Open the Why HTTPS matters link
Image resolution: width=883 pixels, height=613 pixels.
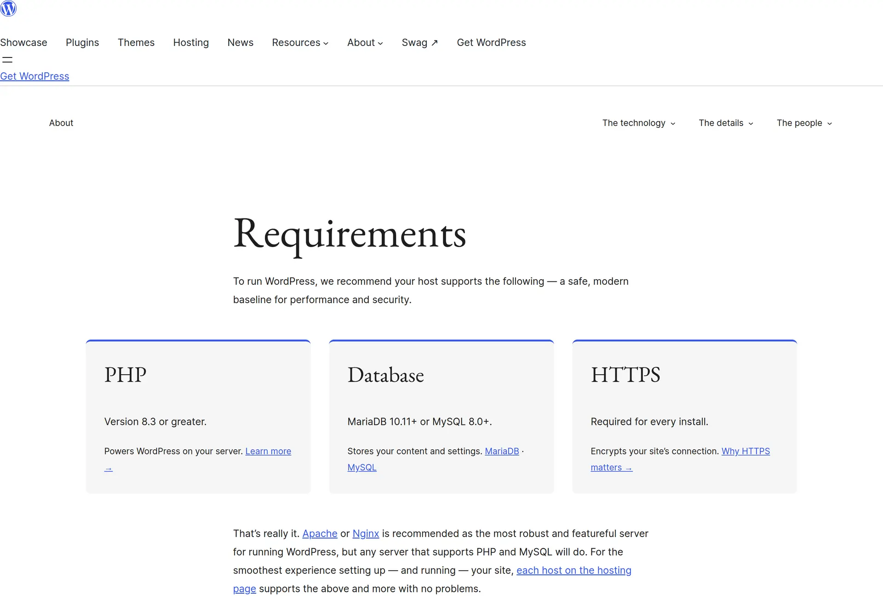[x=745, y=451]
